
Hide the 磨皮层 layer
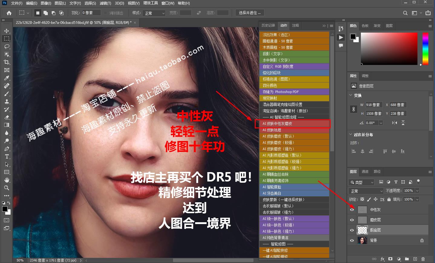pos(352,220)
